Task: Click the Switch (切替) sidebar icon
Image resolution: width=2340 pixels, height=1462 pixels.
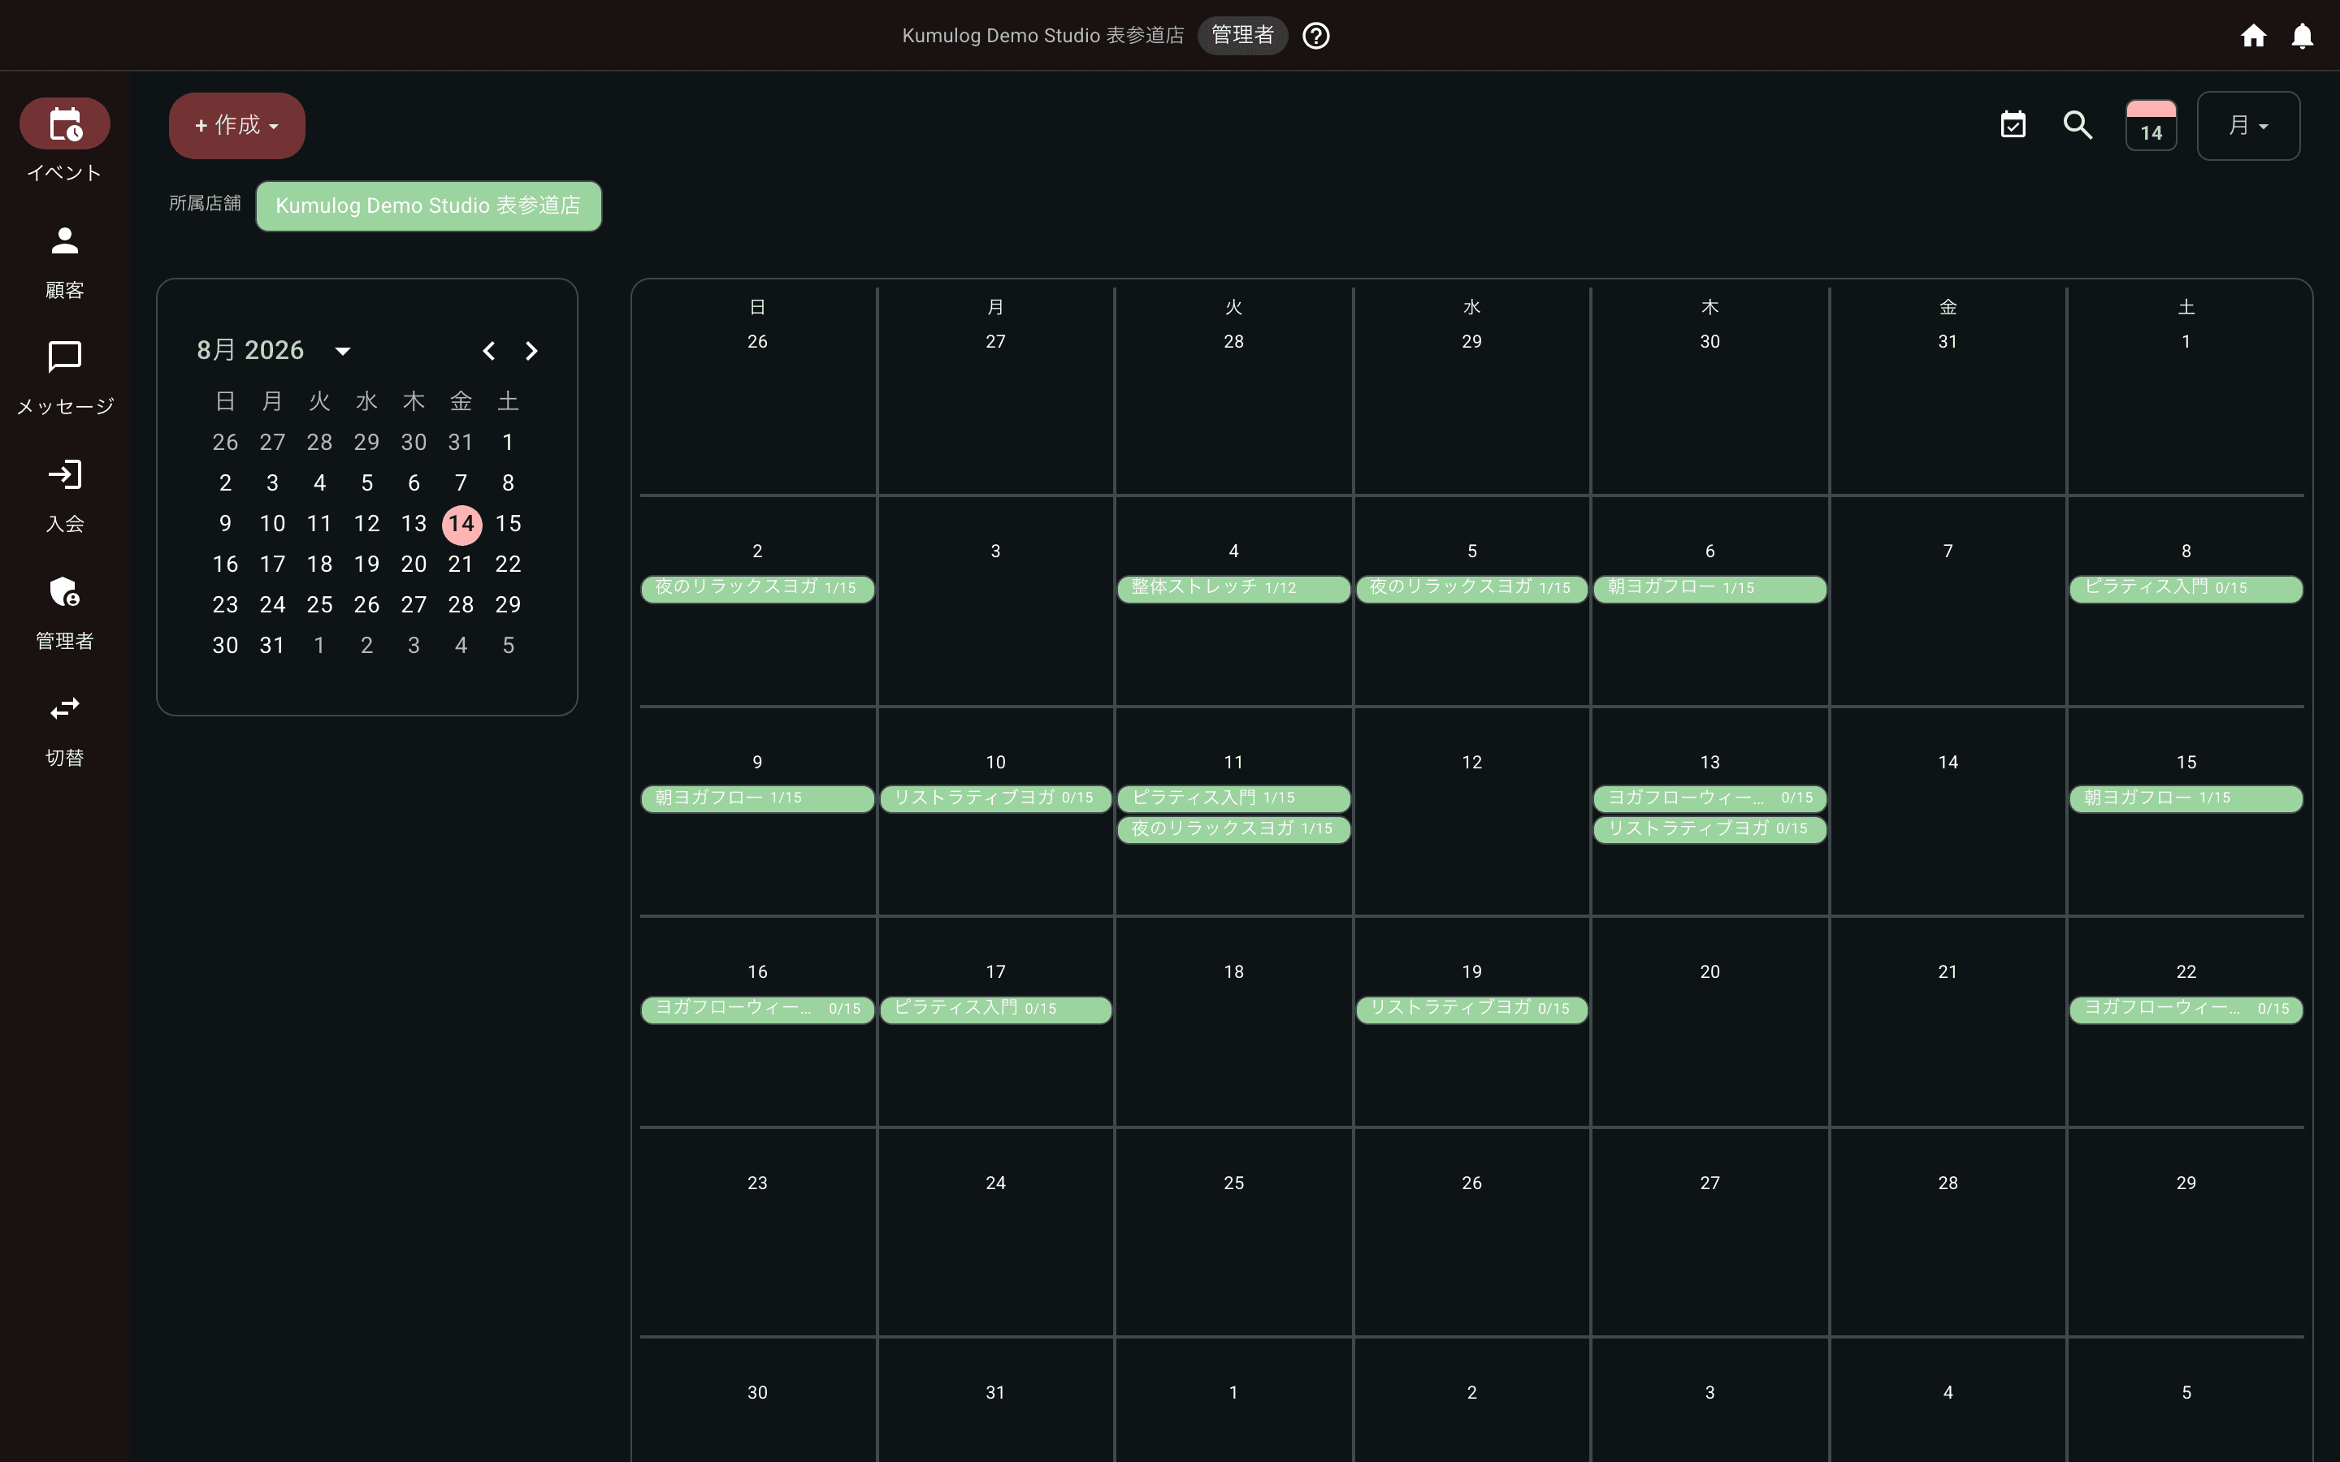Action: [x=65, y=709]
